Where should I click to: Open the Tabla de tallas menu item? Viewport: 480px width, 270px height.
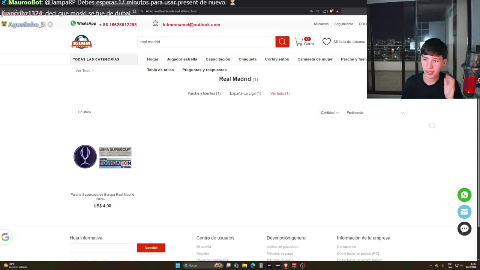(160, 70)
